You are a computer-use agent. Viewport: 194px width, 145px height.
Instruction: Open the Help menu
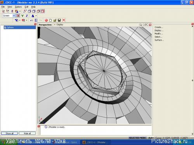pyautogui.click(x=33, y=7)
